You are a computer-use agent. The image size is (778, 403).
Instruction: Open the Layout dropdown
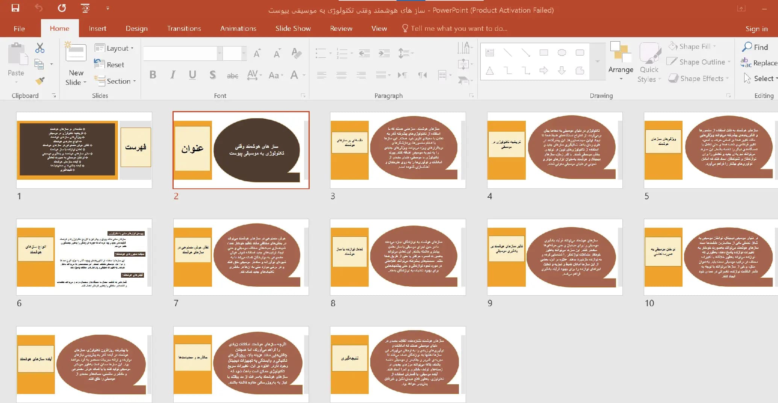click(x=114, y=48)
